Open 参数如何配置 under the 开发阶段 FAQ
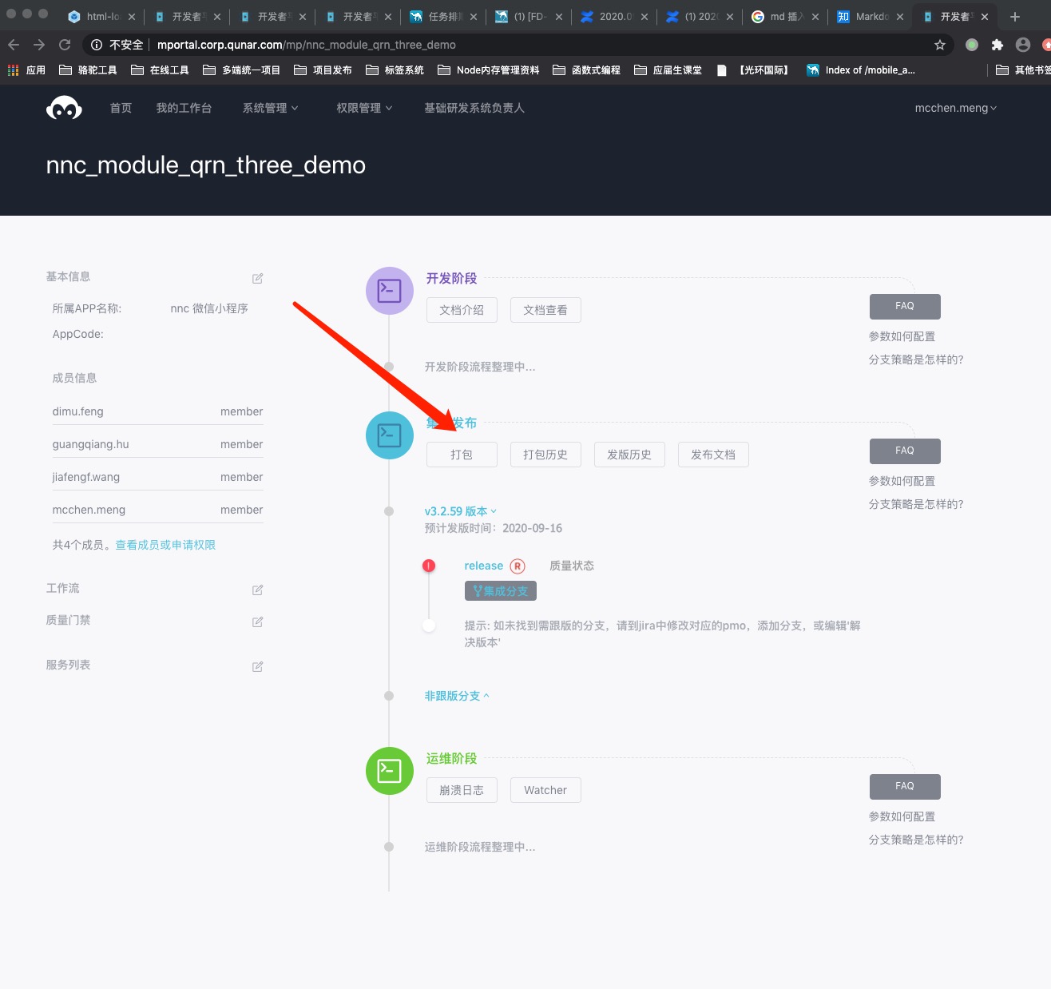 click(902, 336)
